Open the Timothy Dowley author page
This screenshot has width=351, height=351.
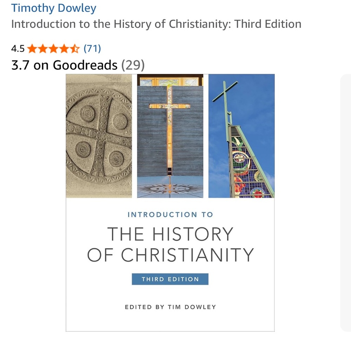click(x=53, y=8)
